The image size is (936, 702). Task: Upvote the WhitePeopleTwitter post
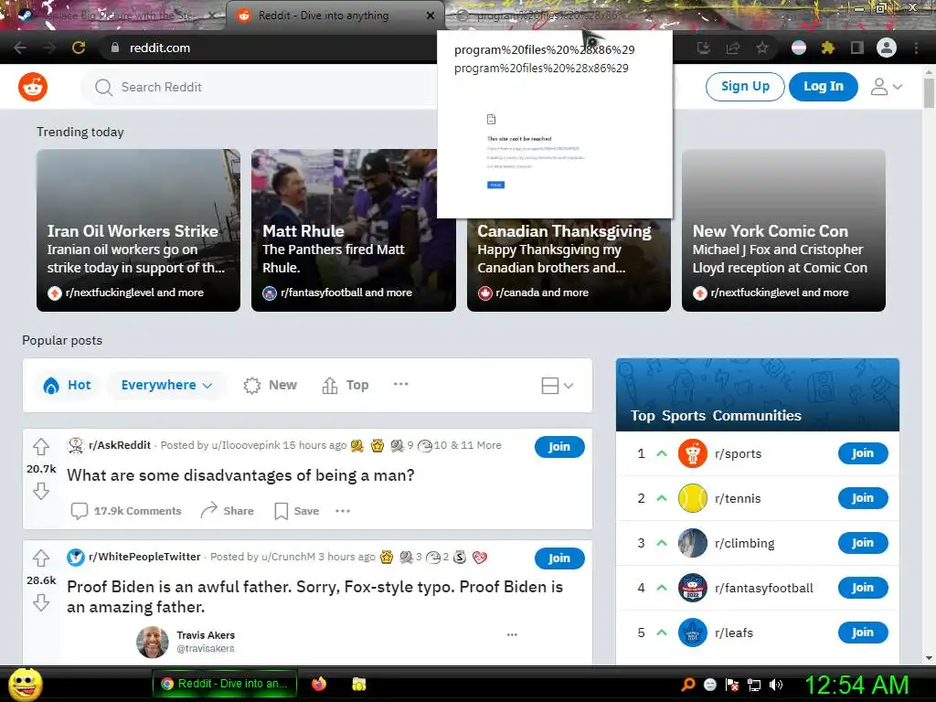coord(40,558)
